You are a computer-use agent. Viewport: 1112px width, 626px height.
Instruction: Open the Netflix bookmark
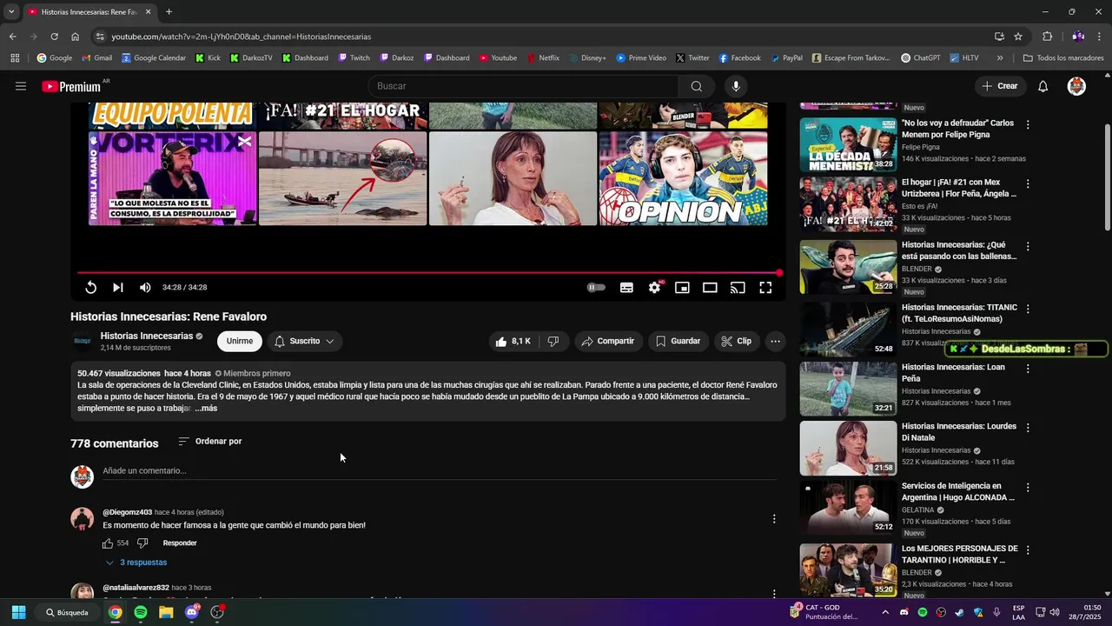pos(543,58)
